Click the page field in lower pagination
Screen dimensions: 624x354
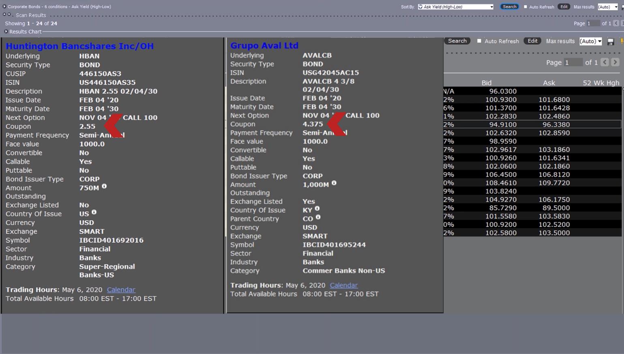[573, 62]
